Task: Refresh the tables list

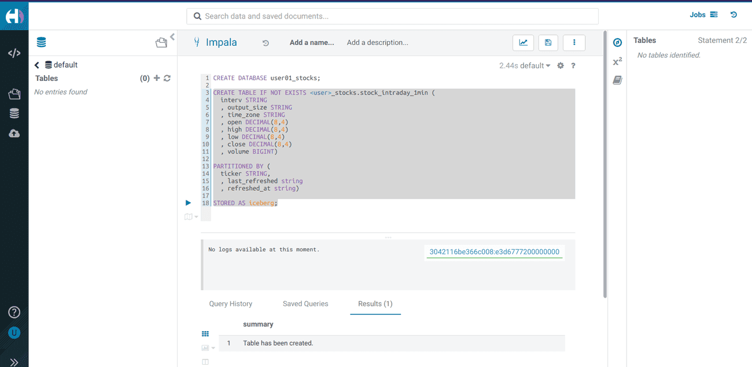Action: tap(167, 78)
